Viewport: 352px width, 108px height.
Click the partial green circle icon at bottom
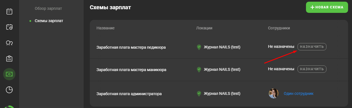pos(10,106)
